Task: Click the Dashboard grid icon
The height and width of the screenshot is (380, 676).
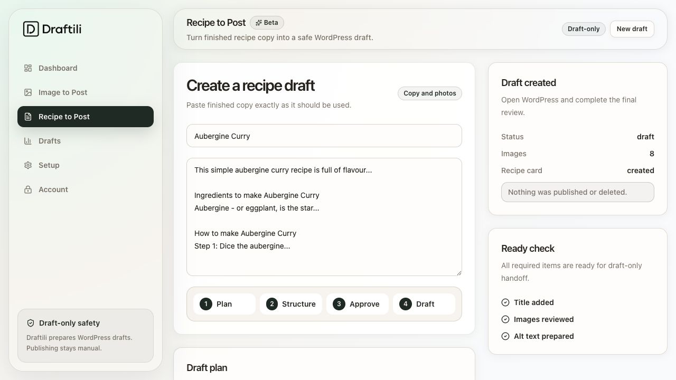Action: point(28,68)
